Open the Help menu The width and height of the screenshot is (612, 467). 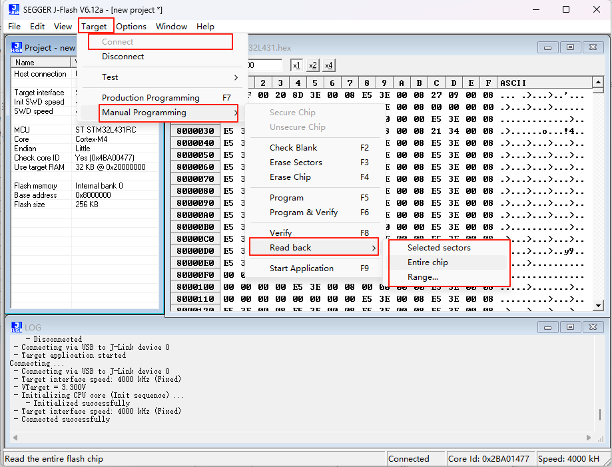pos(205,27)
